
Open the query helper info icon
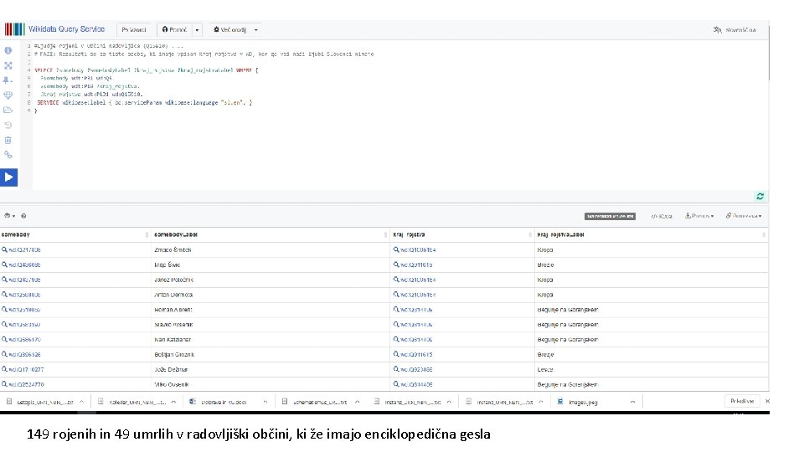(8, 50)
